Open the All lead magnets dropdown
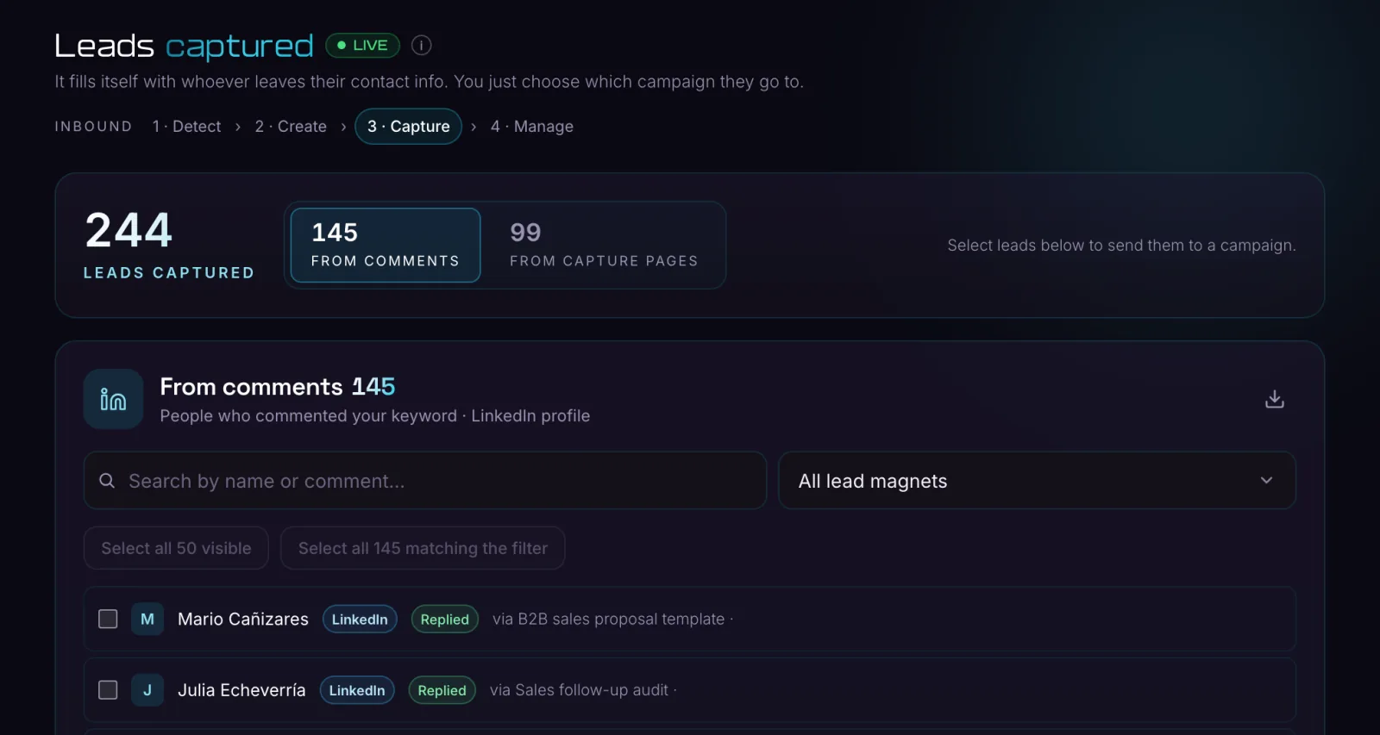 pos(1037,481)
